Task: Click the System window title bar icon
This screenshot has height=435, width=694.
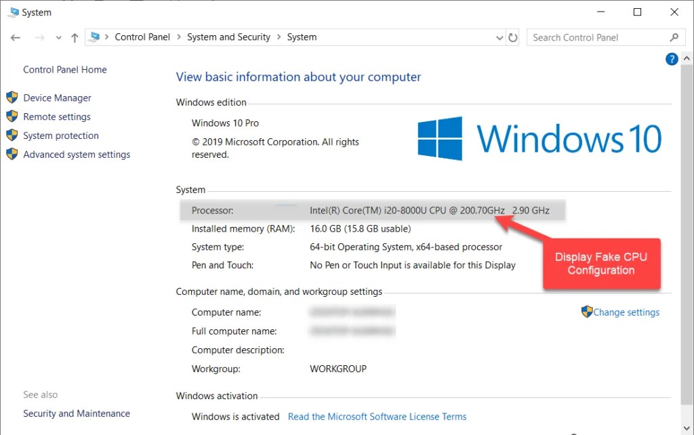Action: [x=13, y=12]
